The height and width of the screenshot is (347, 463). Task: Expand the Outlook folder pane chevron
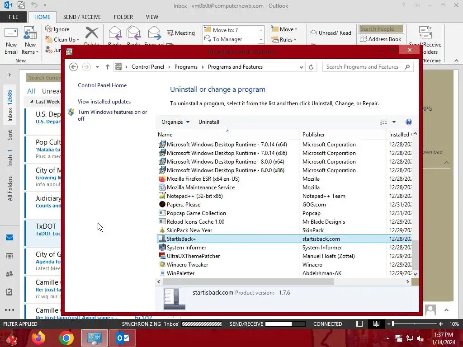(x=9, y=75)
